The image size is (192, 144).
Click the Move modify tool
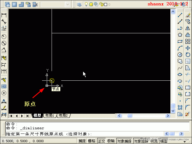[x=188, y=48]
